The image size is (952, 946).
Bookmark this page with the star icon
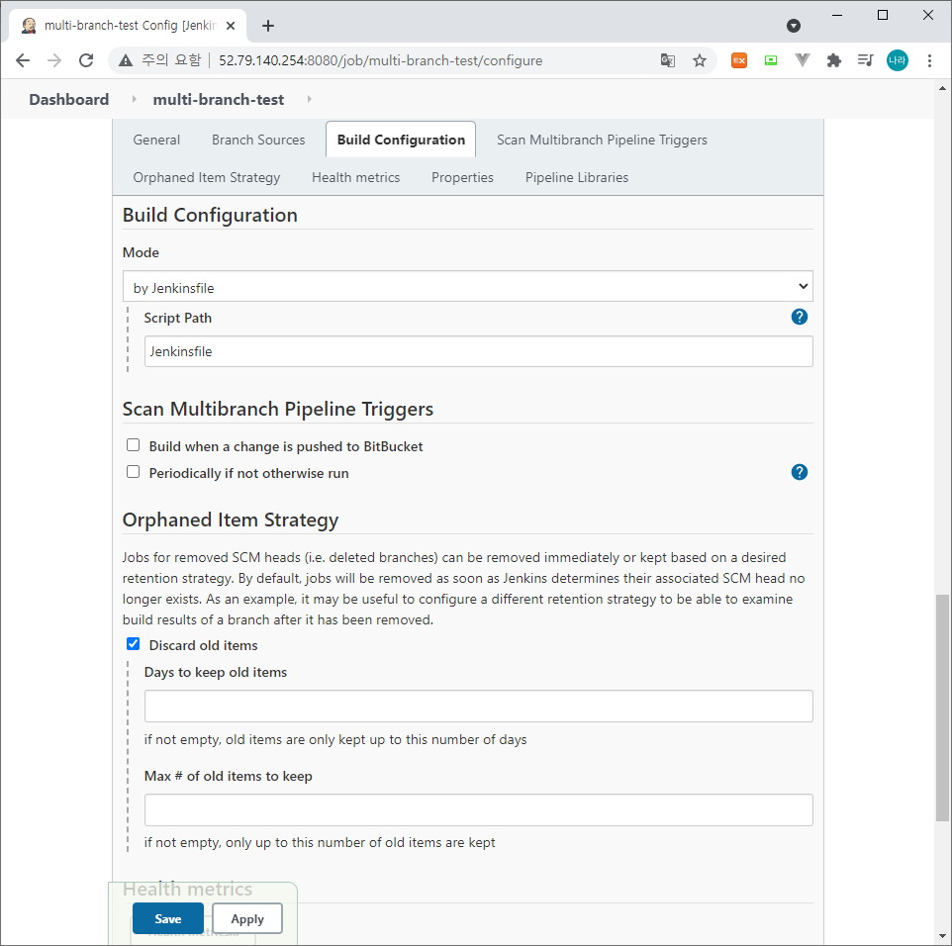pos(700,60)
